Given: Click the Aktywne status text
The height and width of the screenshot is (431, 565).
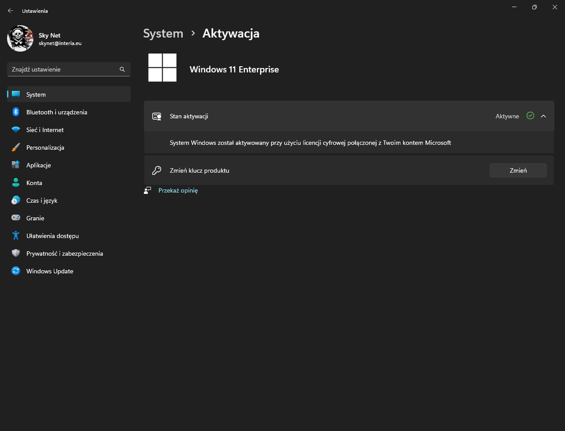Looking at the screenshot, I should click(507, 116).
